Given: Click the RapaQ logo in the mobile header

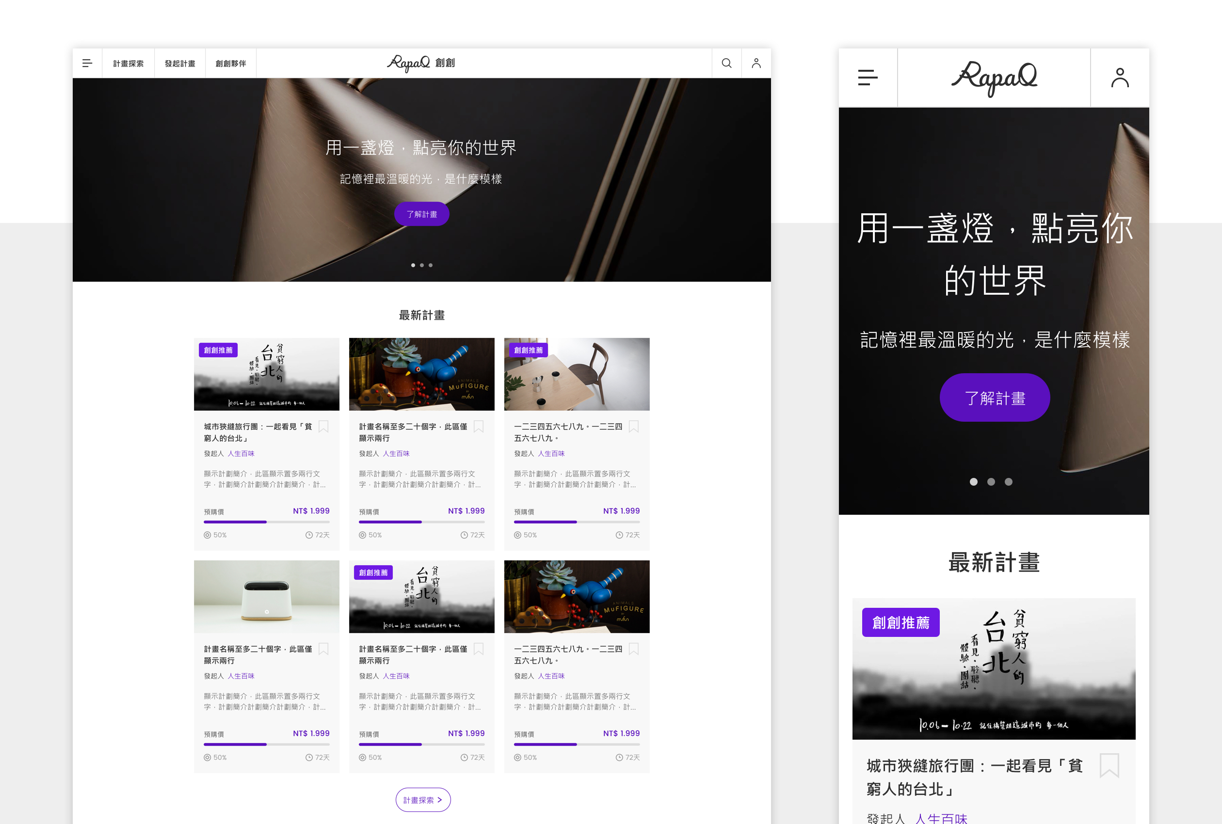Looking at the screenshot, I should (994, 79).
